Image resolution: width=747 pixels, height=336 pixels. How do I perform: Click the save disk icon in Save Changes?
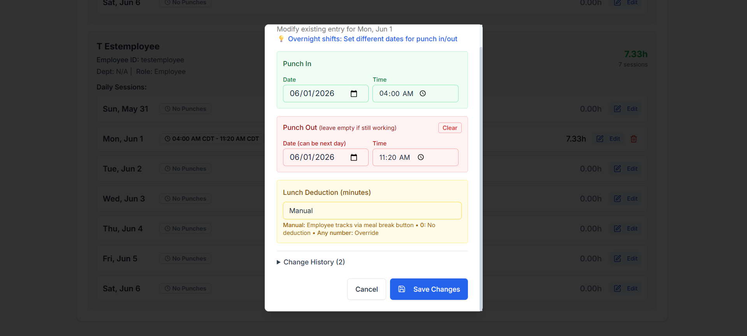point(402,289)
